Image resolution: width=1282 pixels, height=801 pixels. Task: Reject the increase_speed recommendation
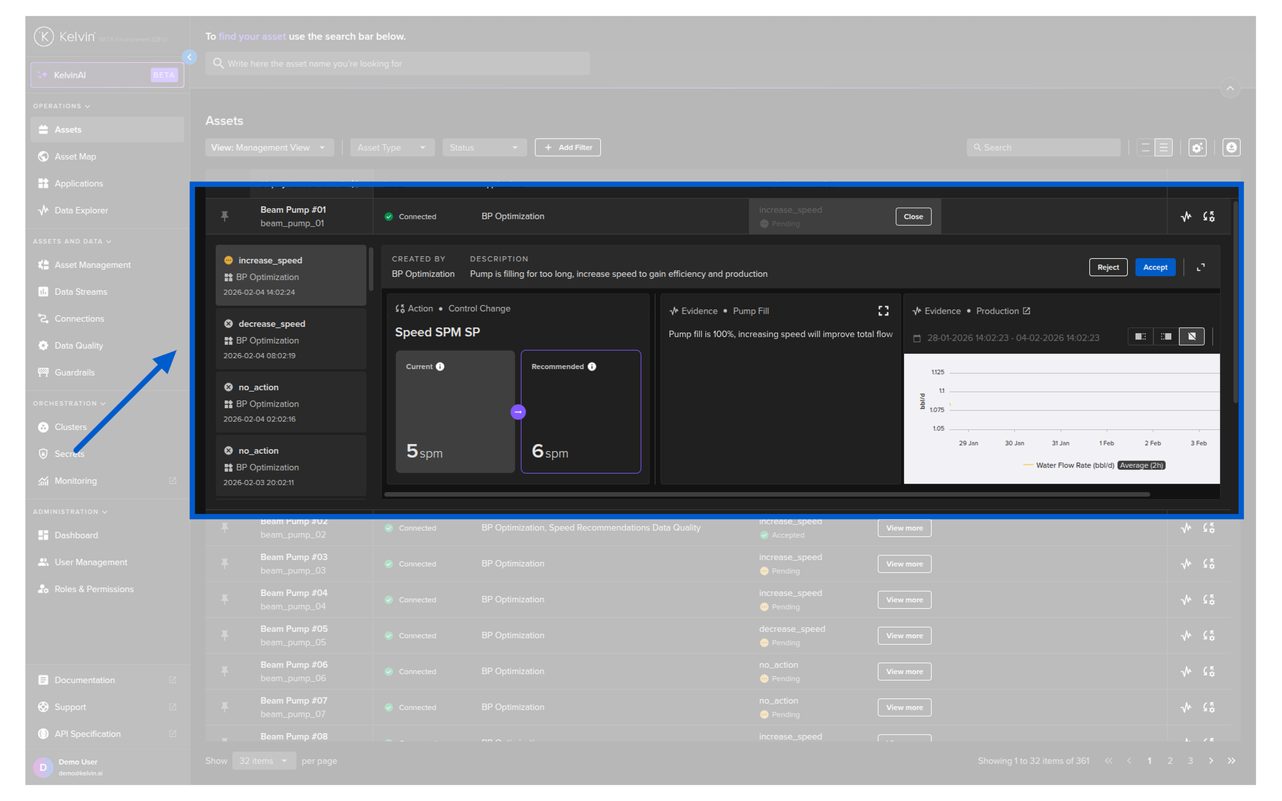pos(1108,267)
